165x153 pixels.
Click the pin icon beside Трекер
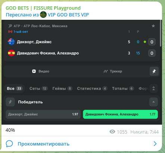point(154,71)
